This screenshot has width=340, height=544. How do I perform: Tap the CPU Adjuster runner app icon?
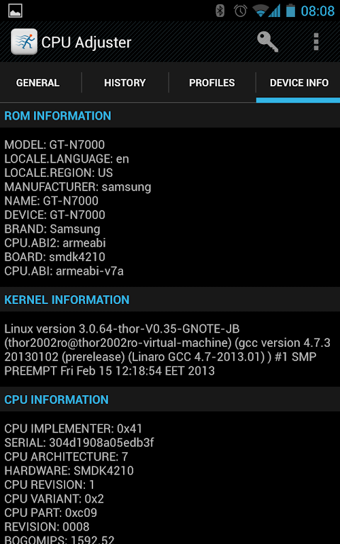(24, 42)
